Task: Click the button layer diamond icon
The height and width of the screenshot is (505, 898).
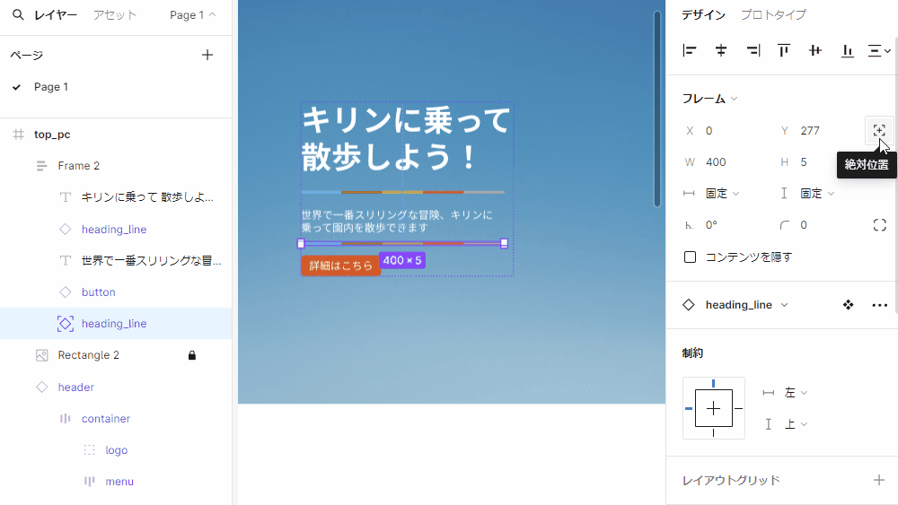Action: pos(66,292)
